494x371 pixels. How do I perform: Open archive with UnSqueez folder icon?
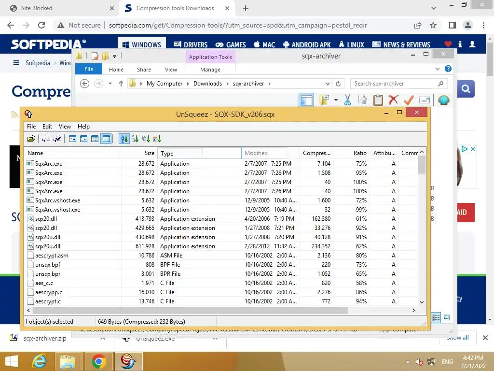tap(31, 139)
